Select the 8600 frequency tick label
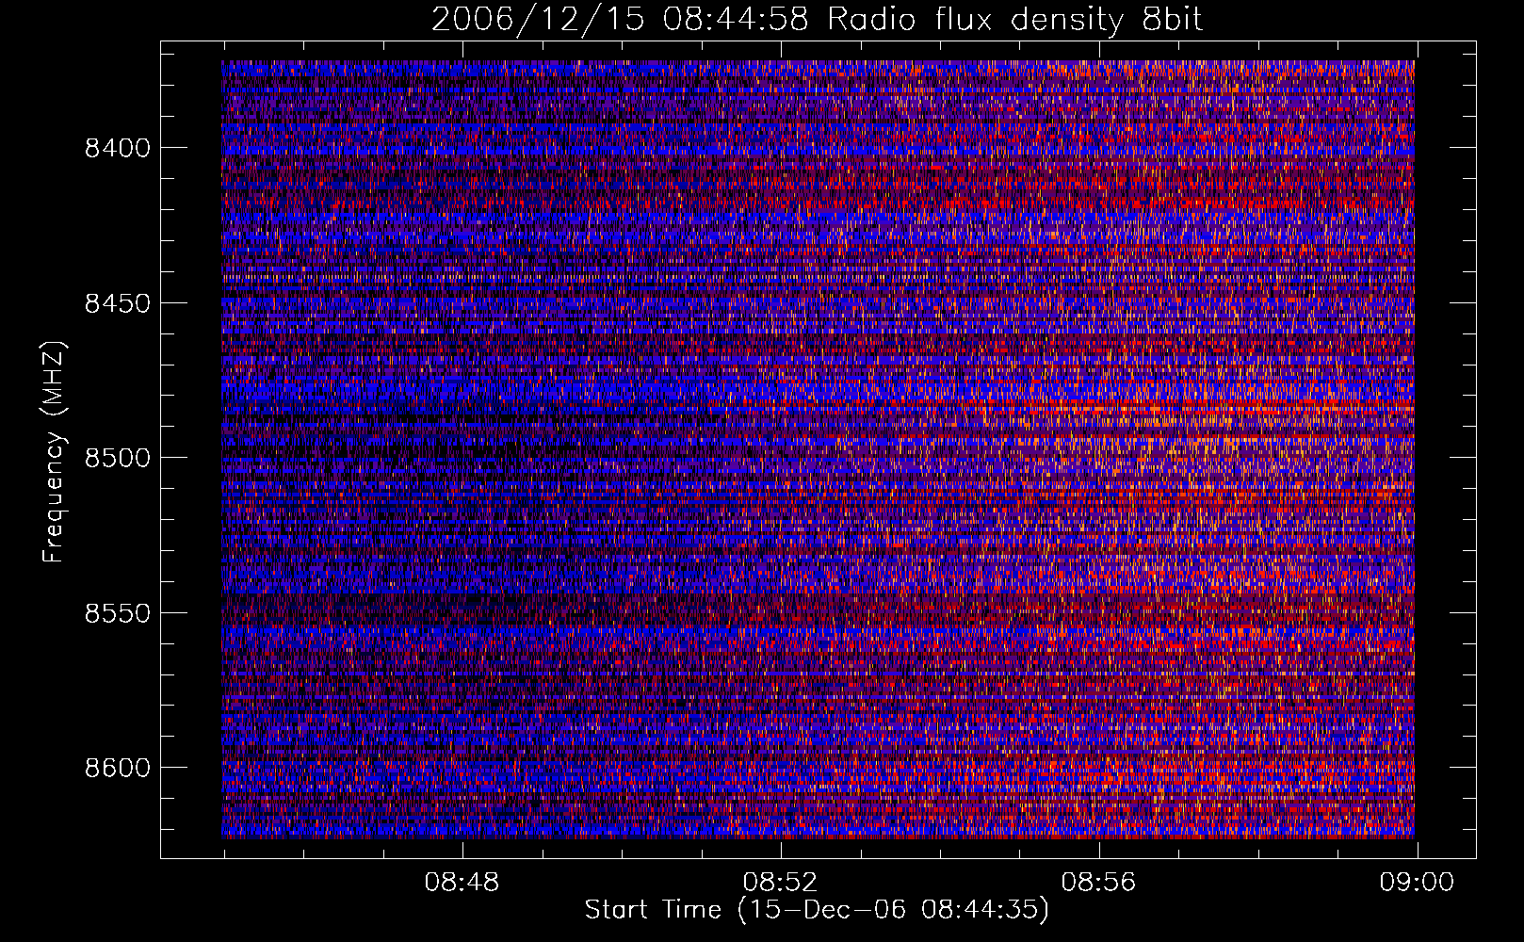The image size is (1524, 942). click(x=118, y=768)
